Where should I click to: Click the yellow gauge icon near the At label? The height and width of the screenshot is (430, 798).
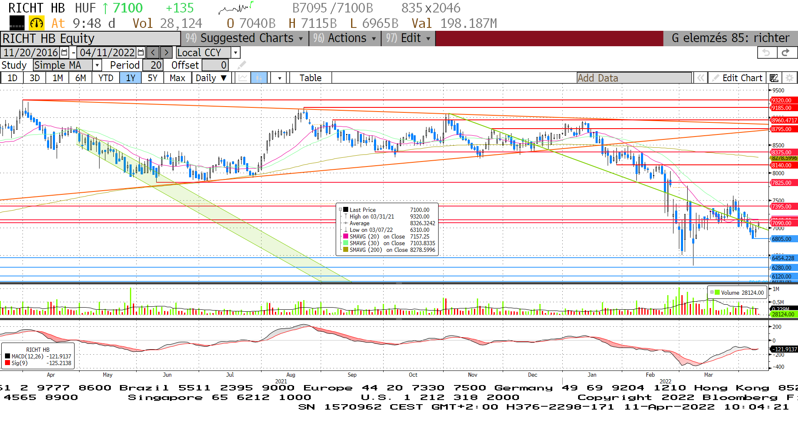coord(37,23)
